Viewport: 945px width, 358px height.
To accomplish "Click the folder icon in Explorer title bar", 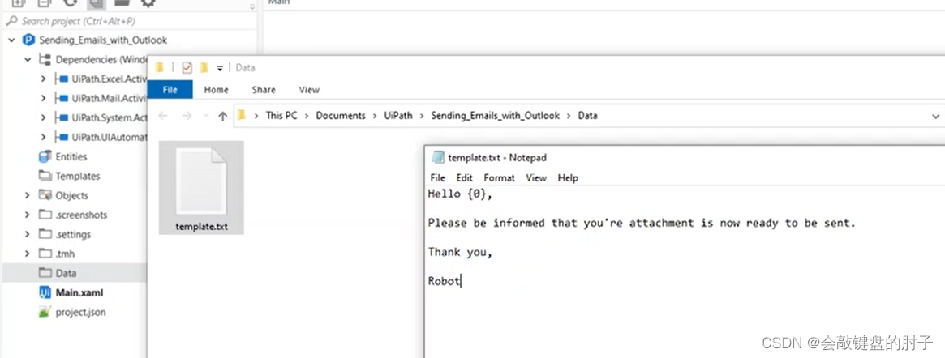I will point(160,67).
